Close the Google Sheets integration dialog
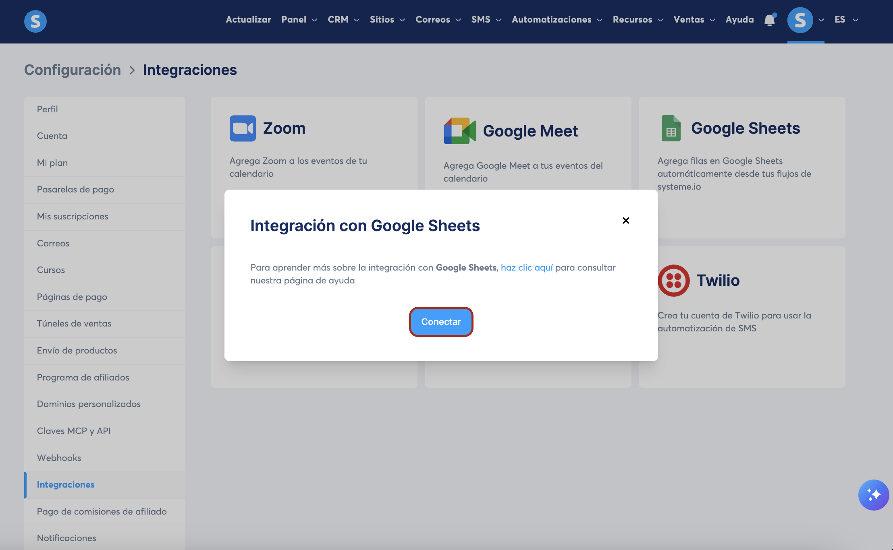Screen dimensions: 893x550 tap(626, 220)
